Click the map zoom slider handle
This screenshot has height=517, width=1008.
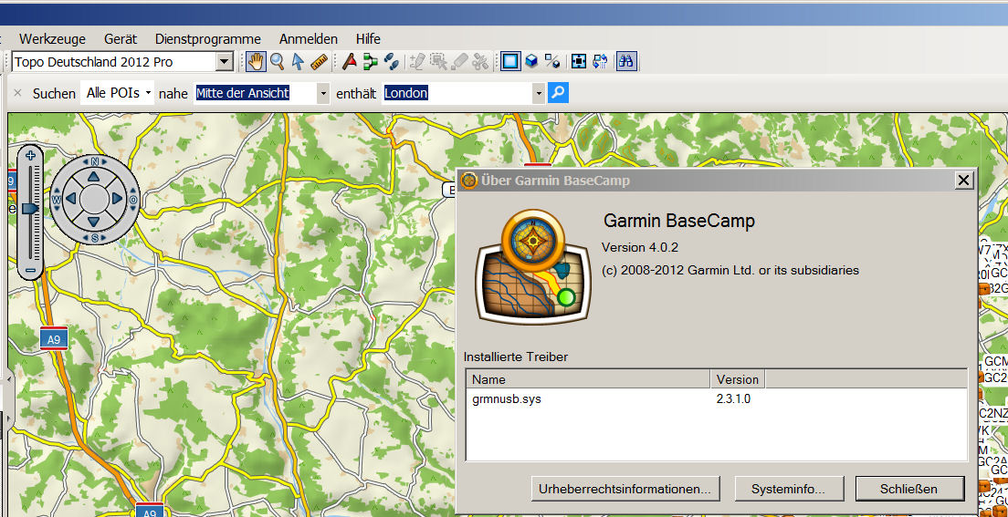(x=30, y=209)
